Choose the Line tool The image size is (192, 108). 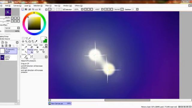(30, 56)
